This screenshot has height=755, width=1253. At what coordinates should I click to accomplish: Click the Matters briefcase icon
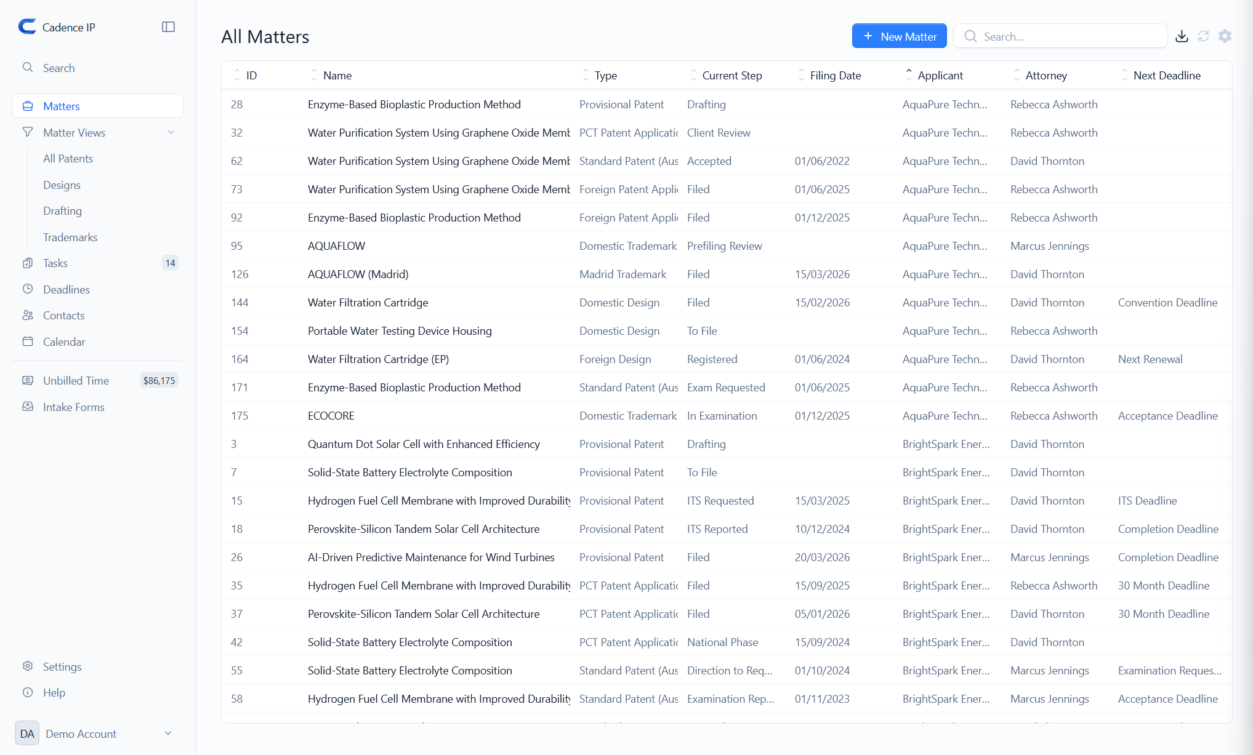click(28, 106)
